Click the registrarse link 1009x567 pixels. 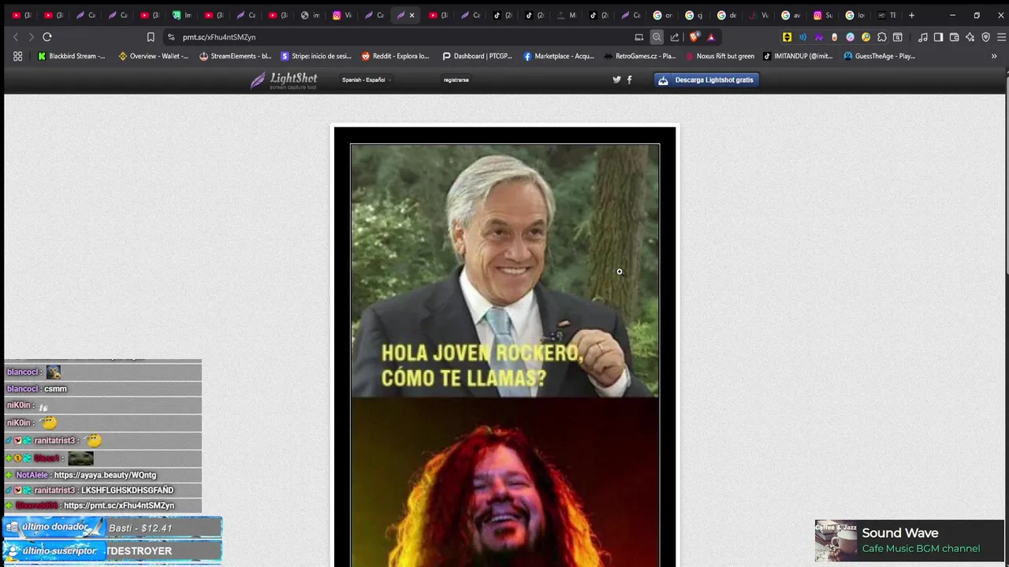coord(456,80)
